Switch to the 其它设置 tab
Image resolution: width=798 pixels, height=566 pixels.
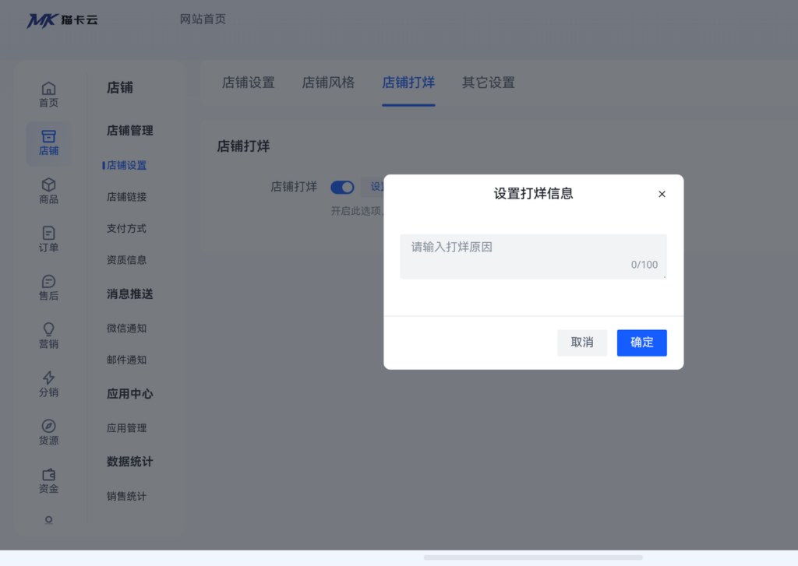pyautogui.click(x=489, y=83)
